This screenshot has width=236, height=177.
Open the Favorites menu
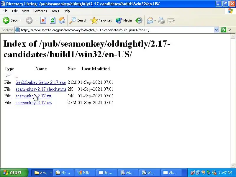(x=40, y=11)
